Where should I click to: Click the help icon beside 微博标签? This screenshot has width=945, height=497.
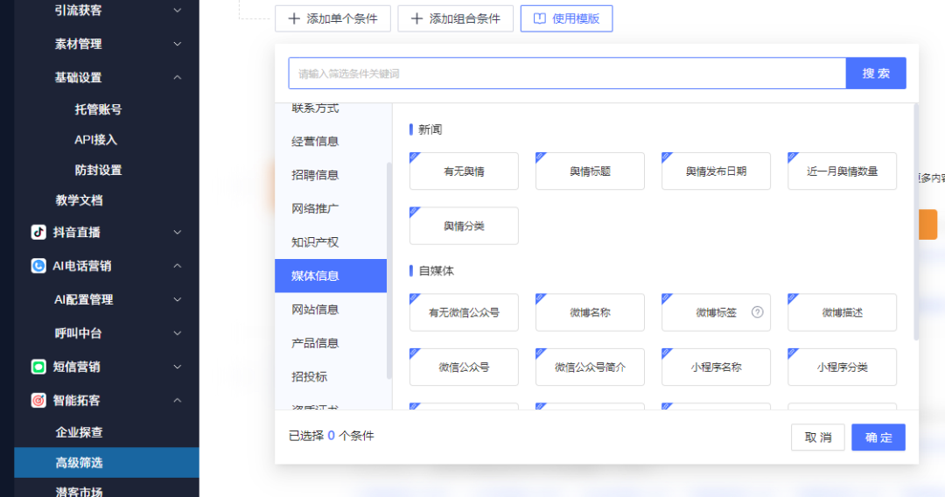click(758, 312)
